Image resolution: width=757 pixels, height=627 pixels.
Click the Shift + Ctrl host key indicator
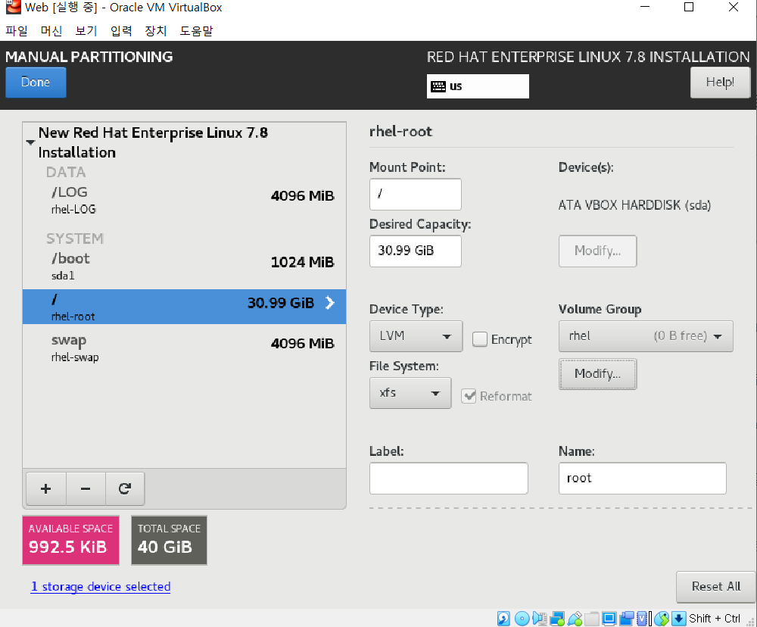click(x=715, y=619)
